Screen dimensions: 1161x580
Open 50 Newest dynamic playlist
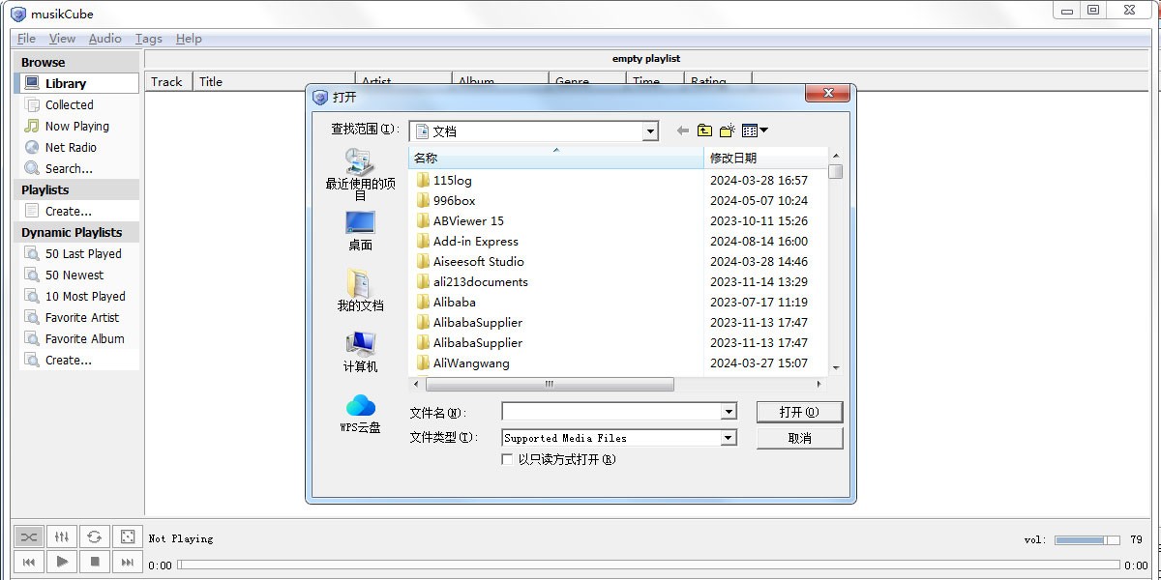point(78,275)
